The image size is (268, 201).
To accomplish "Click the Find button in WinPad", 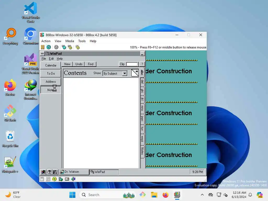I will [91, 64].
